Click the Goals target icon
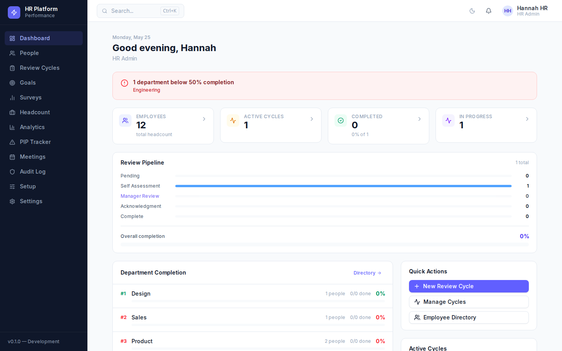Viewport: 562px width, 351px height. pyautogui.click(x=12, y=83)
